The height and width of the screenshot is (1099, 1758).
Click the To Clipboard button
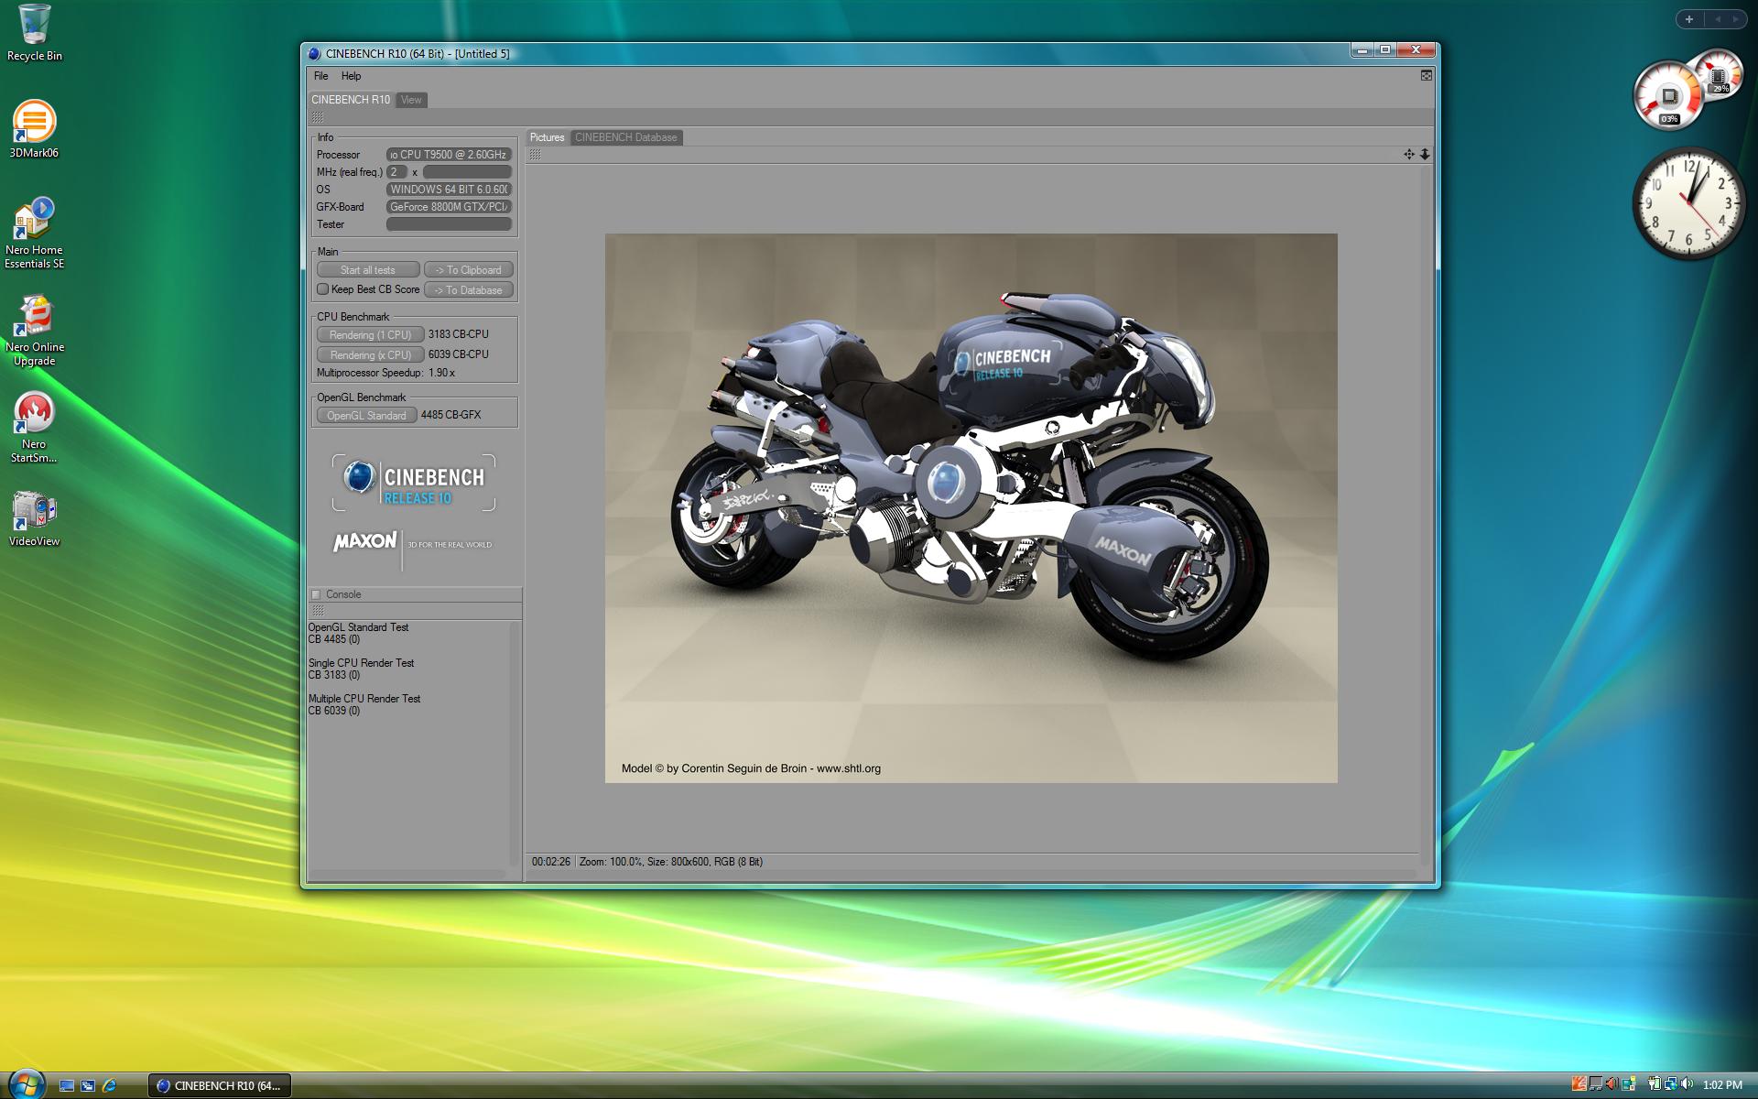click(468, 270)
